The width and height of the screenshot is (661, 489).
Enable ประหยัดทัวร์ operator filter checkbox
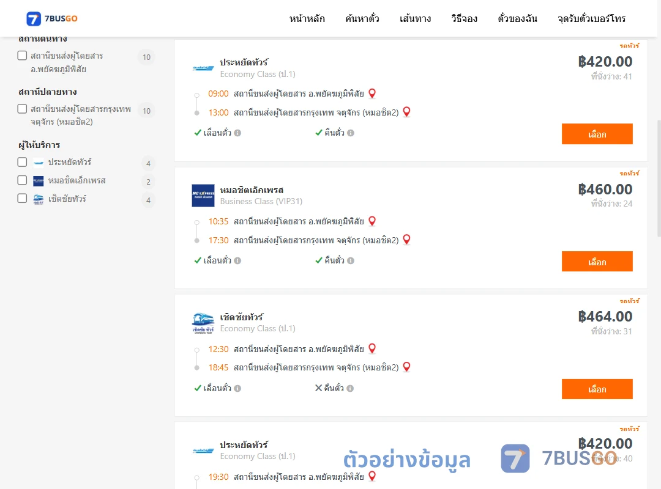[x=23, y=162]
